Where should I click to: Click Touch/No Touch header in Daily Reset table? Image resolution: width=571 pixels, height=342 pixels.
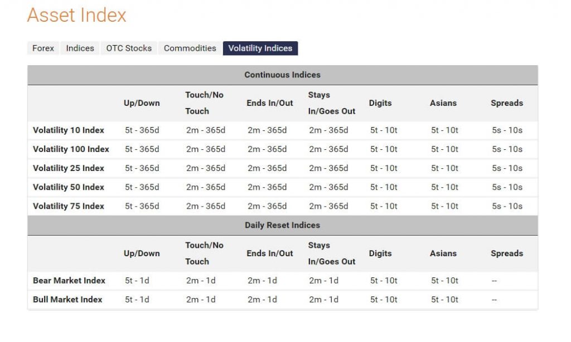point(204,253)
